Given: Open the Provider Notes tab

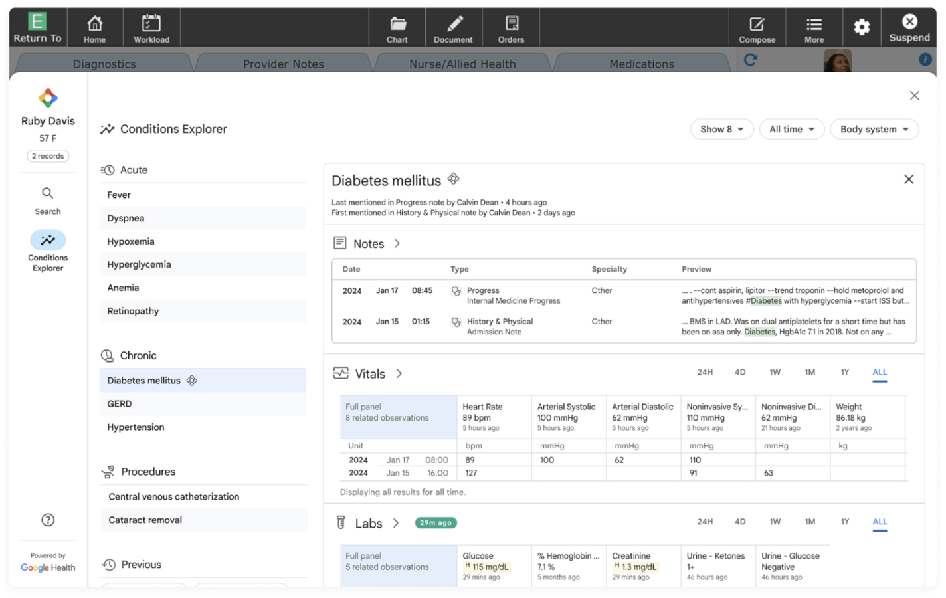Looking at the screenshot, I should coord(284,64).
